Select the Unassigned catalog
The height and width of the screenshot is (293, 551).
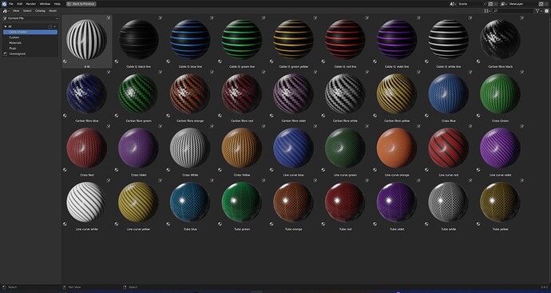pos(30,53)
